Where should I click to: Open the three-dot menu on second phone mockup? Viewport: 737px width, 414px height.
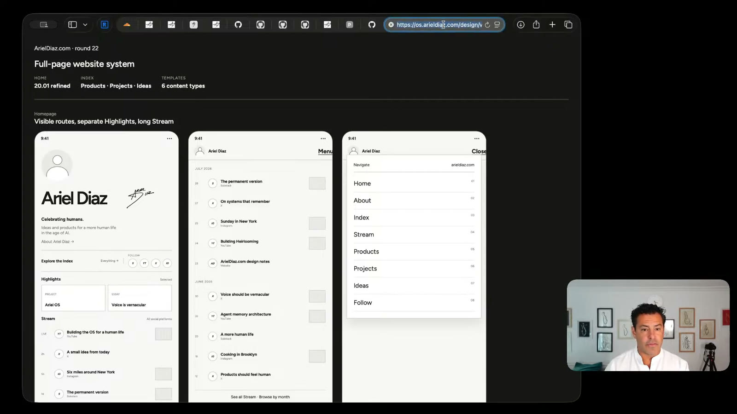pos(323,138)
